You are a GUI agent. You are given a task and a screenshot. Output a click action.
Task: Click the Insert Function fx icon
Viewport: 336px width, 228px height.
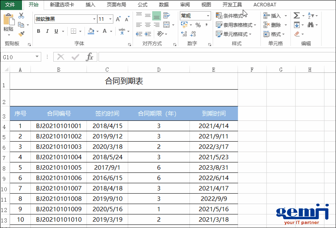click(x=89, y=57)
